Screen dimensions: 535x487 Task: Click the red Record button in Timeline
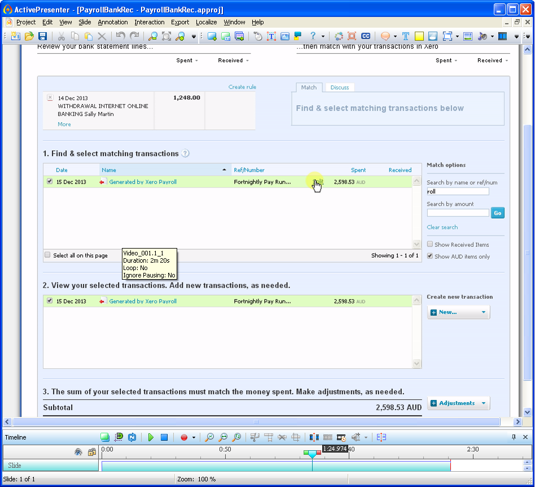(x=183, y=437)
